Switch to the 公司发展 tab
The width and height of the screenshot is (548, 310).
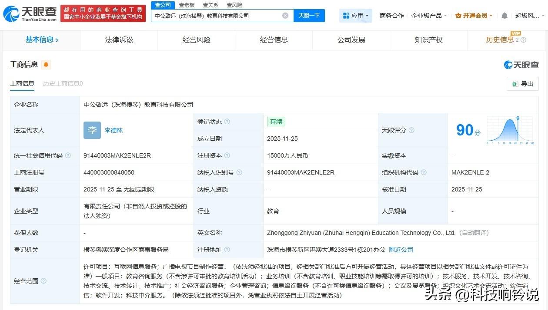tap(351, 40)
